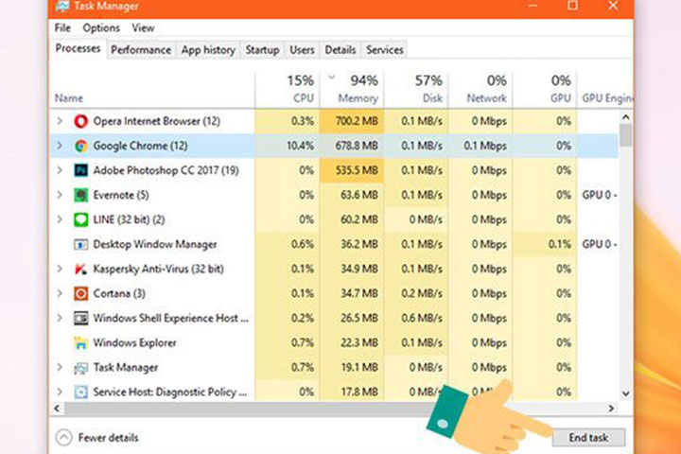Switch to the Performance tab

click(141, 50)
